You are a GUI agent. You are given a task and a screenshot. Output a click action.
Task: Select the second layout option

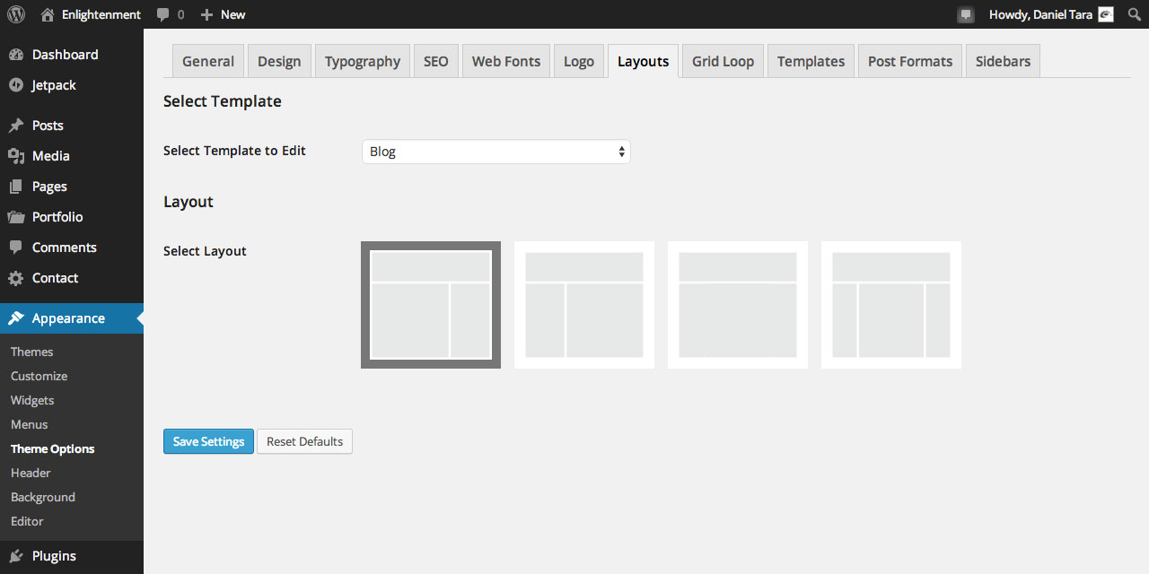(x=583, y=304)
